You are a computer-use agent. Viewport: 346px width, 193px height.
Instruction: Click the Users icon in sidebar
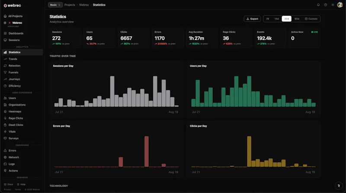[x=5, y=98]
